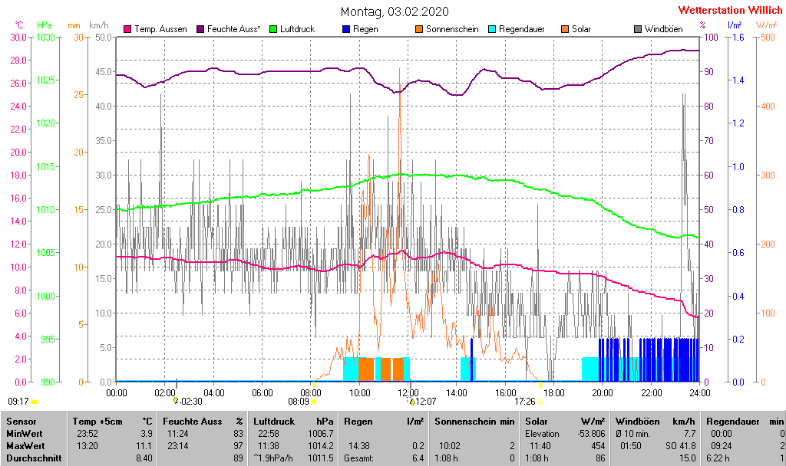Viewport: 786px width, 466px height.
Task: Click the 'MinWert' row label
Action: (25, 434)
